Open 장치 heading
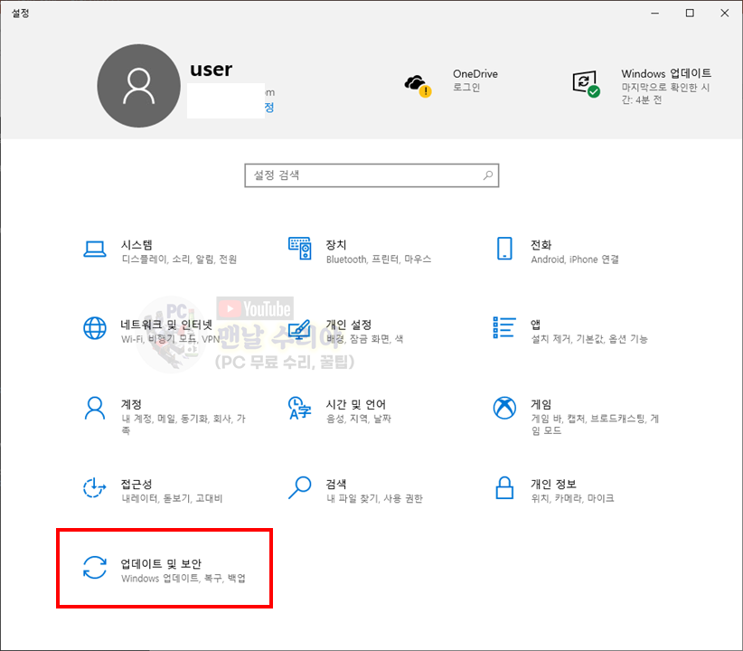Viewport: 743px width, 651px height. [336, 245]
